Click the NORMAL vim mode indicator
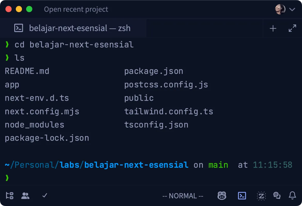This screenshot has width=302, height=206. coord(183,196)
